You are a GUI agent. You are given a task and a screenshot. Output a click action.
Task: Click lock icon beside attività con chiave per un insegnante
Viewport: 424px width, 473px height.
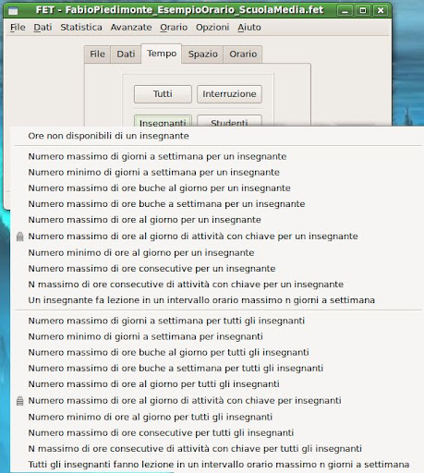point(20,236)
